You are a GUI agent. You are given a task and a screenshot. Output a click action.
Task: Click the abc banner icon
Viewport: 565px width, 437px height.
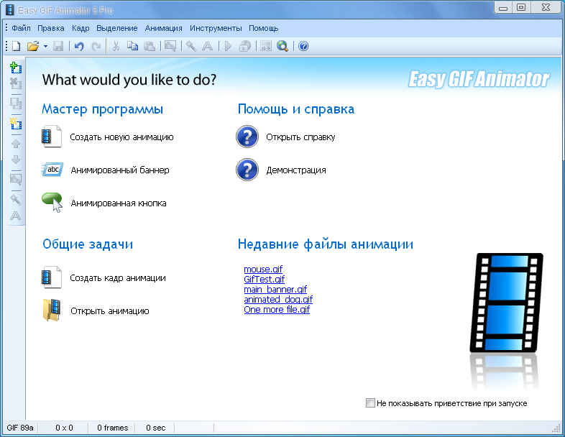coord(52,170)
